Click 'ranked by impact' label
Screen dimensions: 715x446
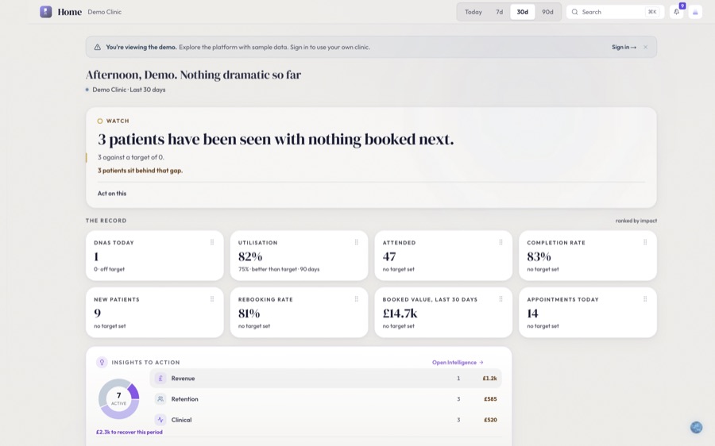pos(636,221)
